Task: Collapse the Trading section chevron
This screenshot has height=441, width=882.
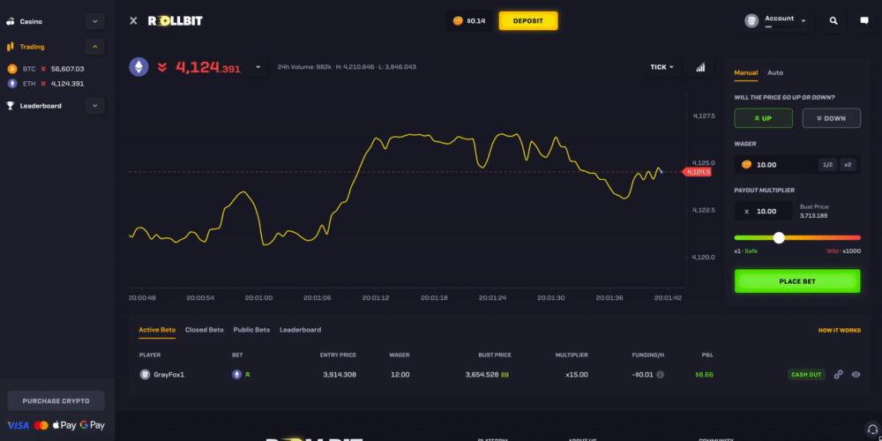Action: point(94,47)
